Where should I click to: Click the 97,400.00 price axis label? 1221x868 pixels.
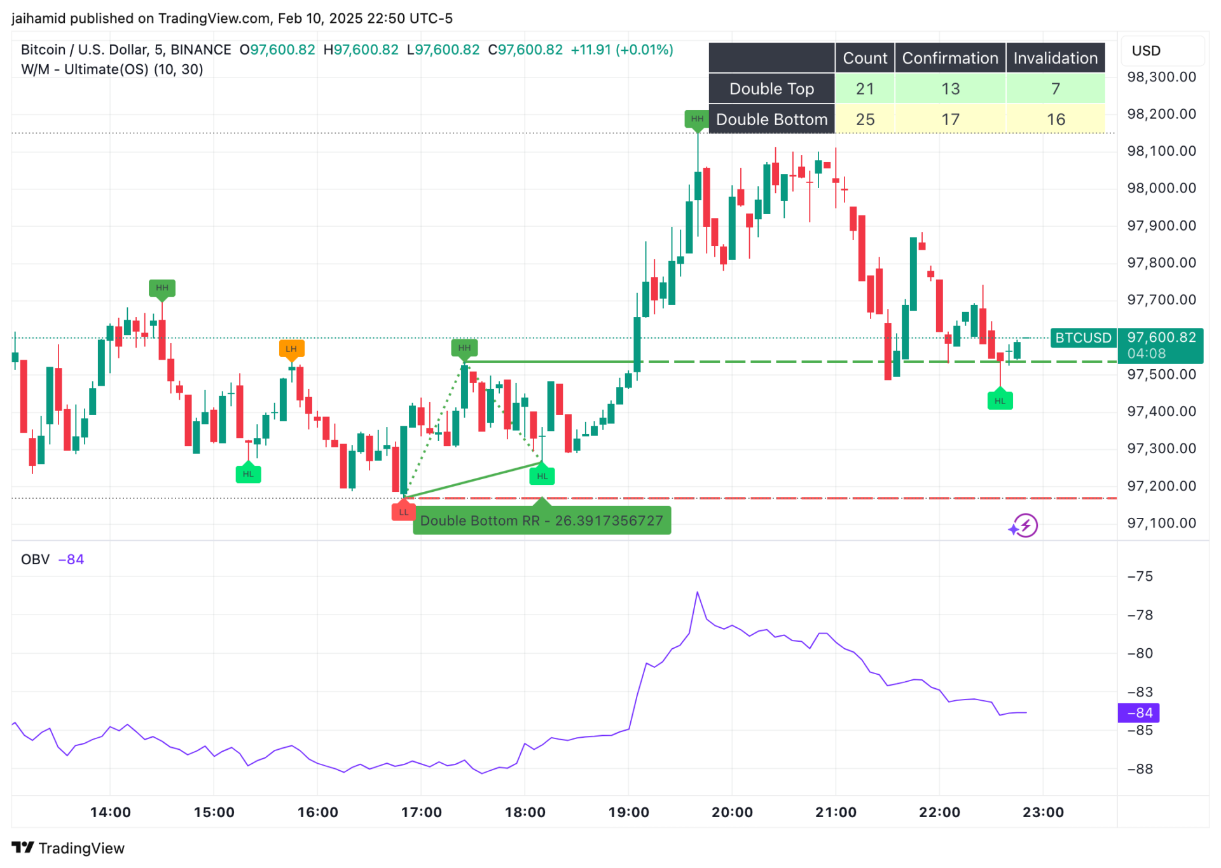(1161, 411)
